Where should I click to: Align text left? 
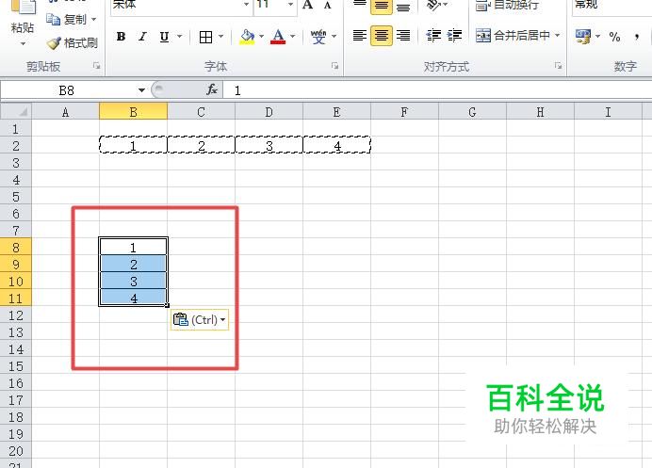360,36
